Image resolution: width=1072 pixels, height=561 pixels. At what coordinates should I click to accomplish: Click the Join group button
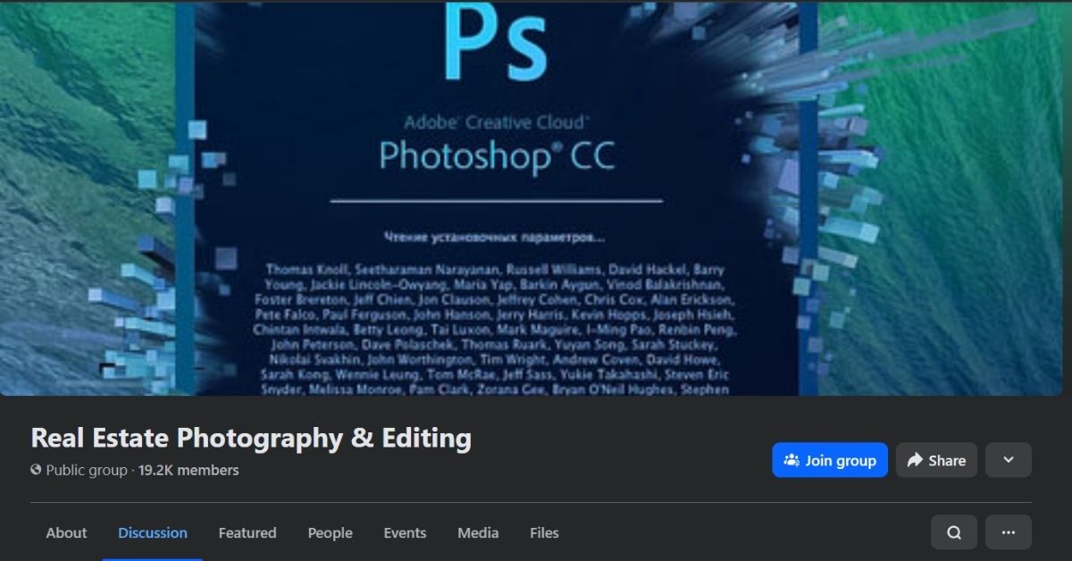pyautogui.click(x=830, y=460)
